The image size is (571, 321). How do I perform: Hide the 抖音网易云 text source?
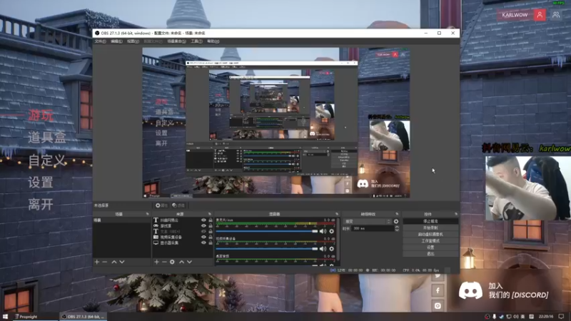pos(203,220)
